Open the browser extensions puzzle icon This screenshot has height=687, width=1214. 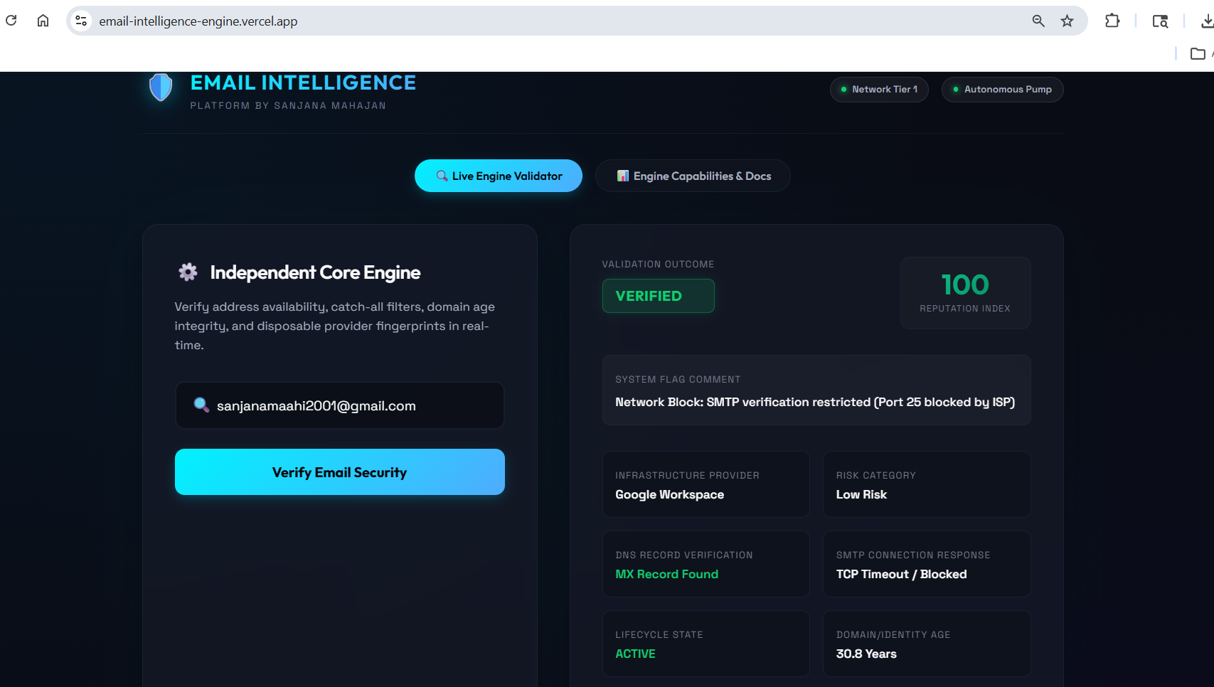point(1112,21)
